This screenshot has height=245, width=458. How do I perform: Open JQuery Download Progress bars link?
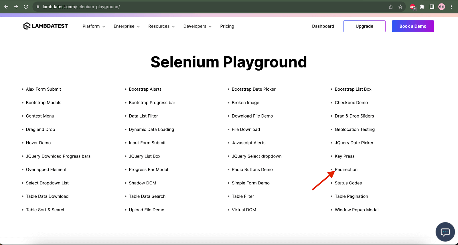pyautogui.click(x=58, y=156)
